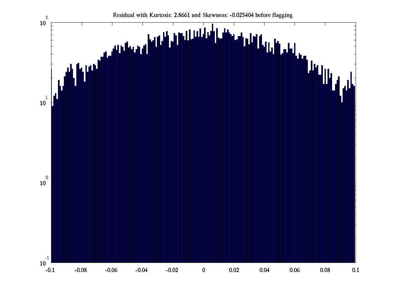
Task: Click the x-axis label -0.02
Action: (x=172, y=270)
